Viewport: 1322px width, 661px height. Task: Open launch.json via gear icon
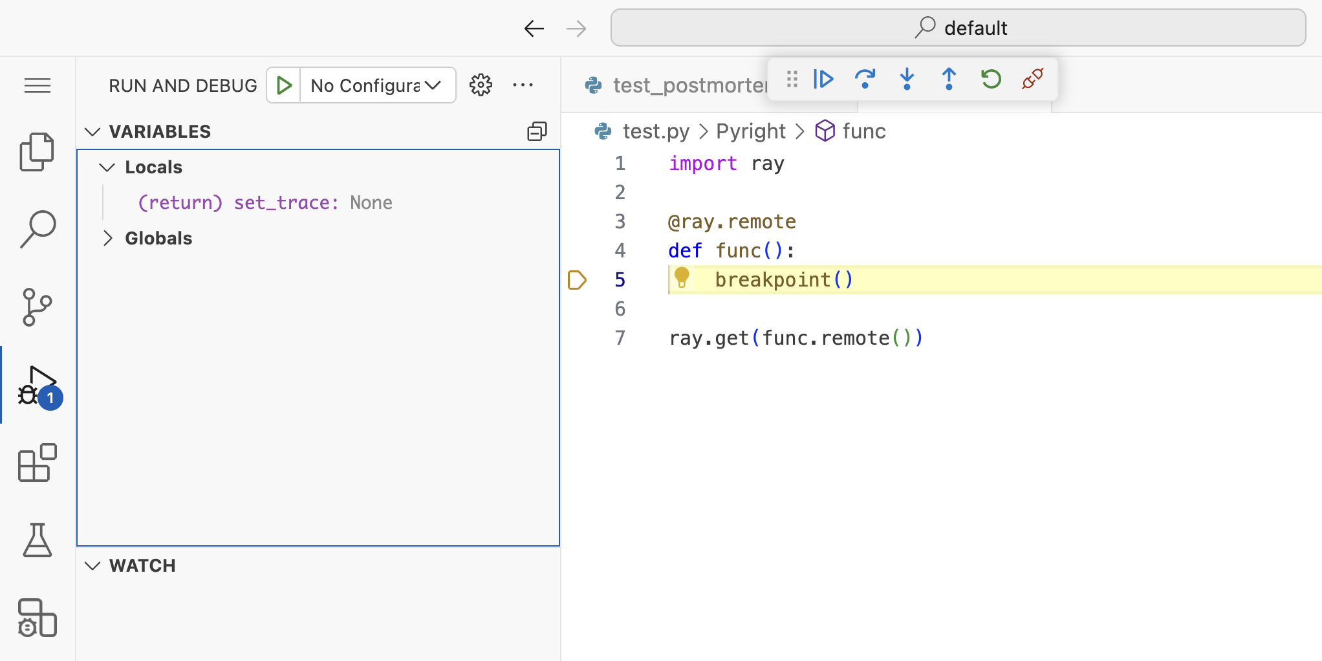[x=481, y=85]
